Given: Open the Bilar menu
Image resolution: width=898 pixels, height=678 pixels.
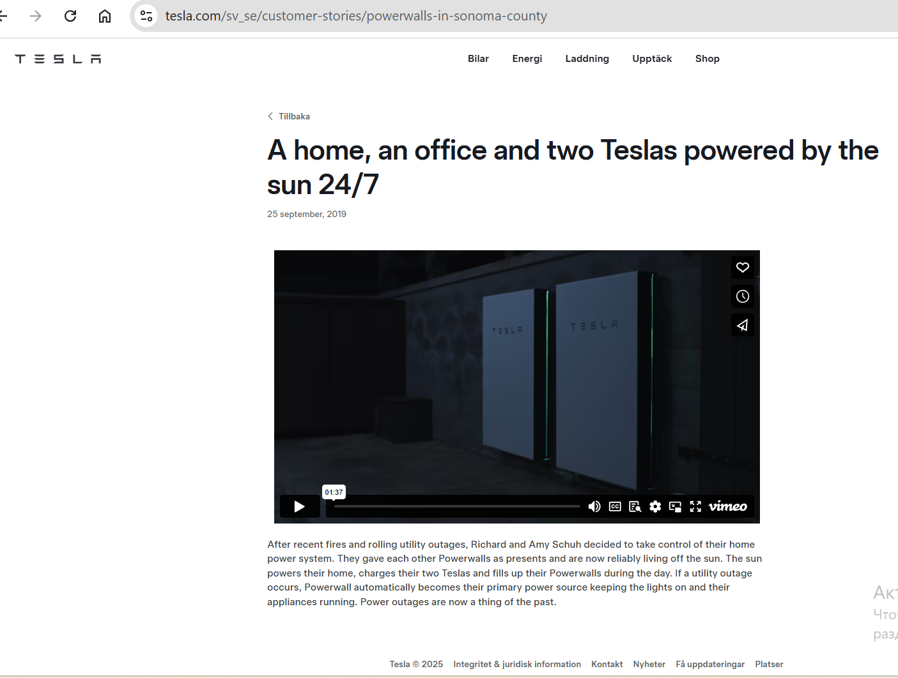Looking at the screenshot, I should click(x=478, y=59).
